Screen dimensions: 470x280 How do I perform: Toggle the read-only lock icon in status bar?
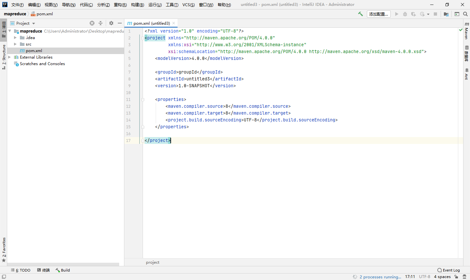[x=456, y=277]
